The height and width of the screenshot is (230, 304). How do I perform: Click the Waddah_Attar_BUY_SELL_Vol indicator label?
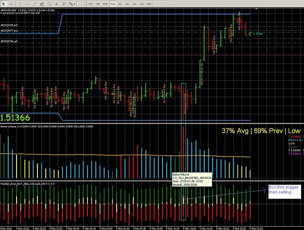tap(27, 184)
